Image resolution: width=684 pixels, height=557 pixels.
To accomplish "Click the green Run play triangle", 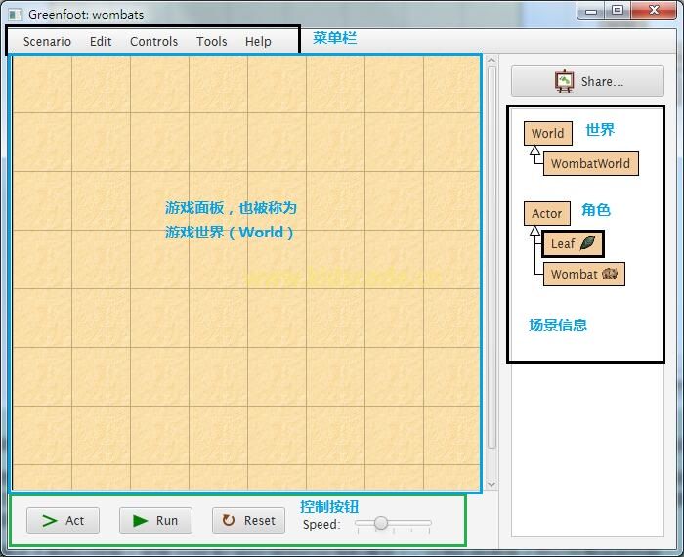I will (140, 521).
